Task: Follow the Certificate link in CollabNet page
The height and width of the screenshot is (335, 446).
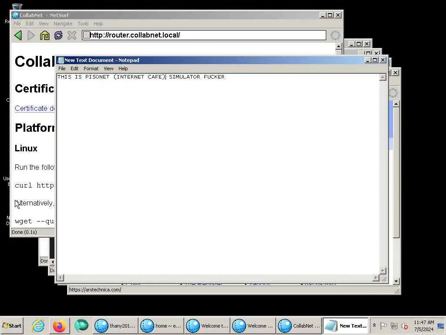Action: tap(35, 109)
